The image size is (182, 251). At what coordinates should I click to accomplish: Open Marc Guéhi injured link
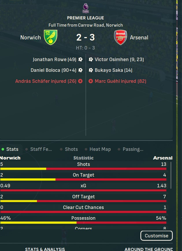120,81
